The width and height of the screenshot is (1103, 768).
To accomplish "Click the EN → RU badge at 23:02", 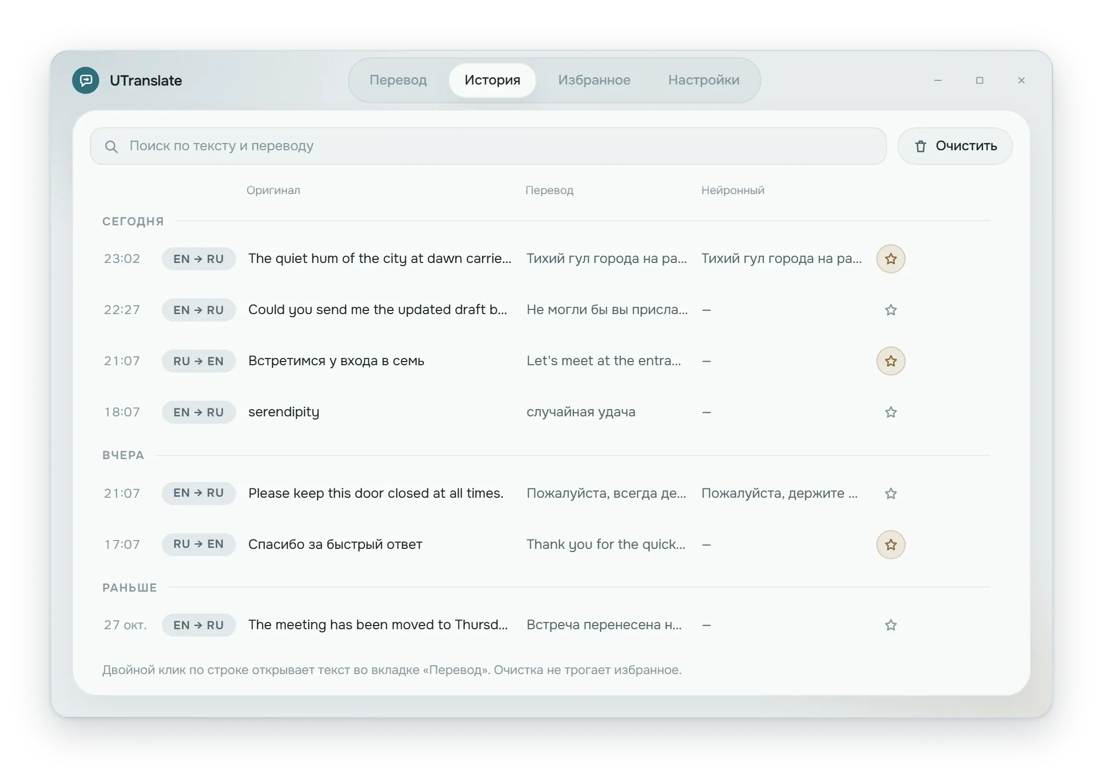I will click(198, 259).
